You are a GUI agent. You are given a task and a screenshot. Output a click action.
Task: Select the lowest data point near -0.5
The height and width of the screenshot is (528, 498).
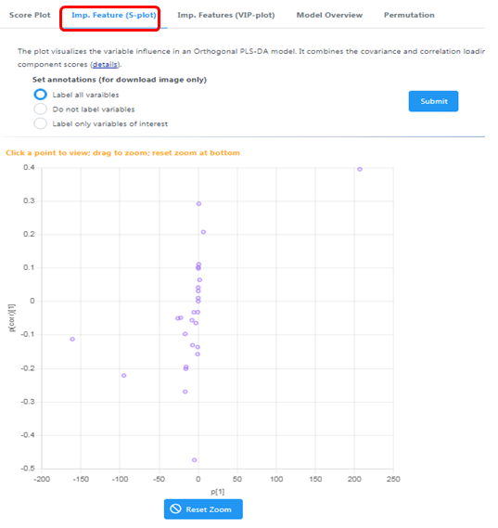click(194, 460)
